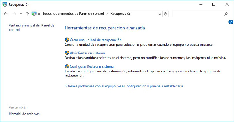Screen dimensions: 234x122
Task: Select Todos los elementos de Panel de control breadcrumb
Action: 73,14
